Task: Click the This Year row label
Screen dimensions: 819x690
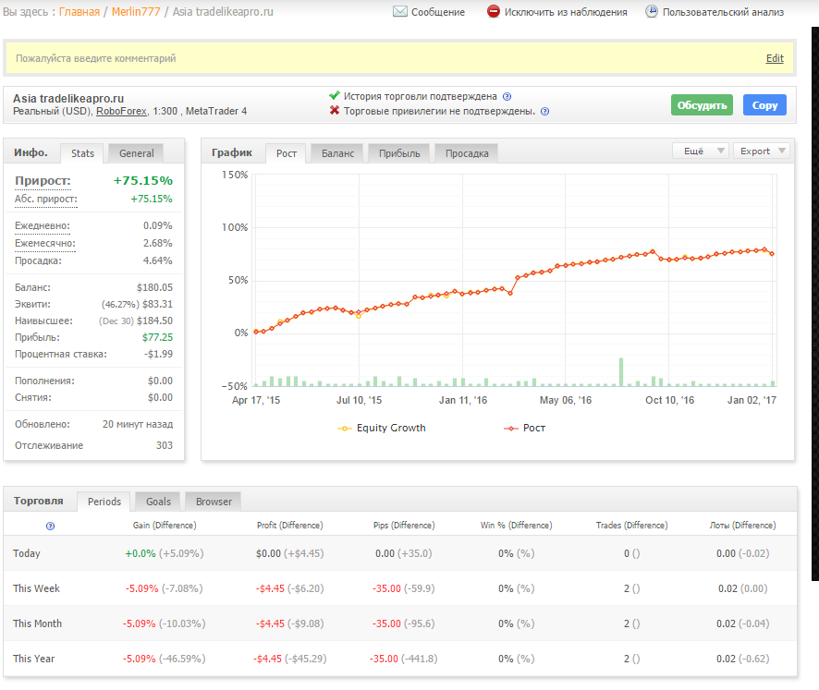Action: pyautogui.click(x=34, y=659)
